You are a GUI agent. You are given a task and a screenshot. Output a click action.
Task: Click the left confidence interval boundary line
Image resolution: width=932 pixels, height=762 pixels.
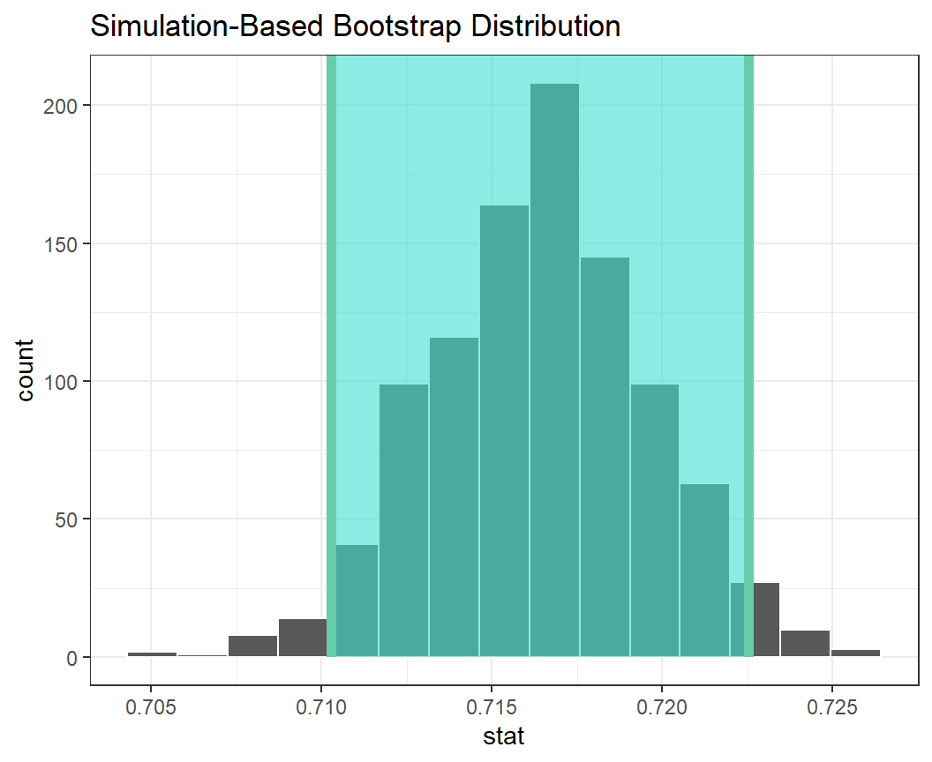click(331, 353)
